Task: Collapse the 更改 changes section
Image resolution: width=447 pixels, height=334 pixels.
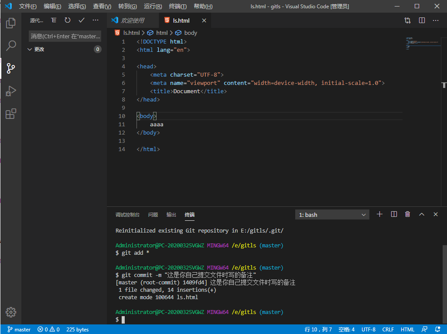Action: [x=30, y=49]
